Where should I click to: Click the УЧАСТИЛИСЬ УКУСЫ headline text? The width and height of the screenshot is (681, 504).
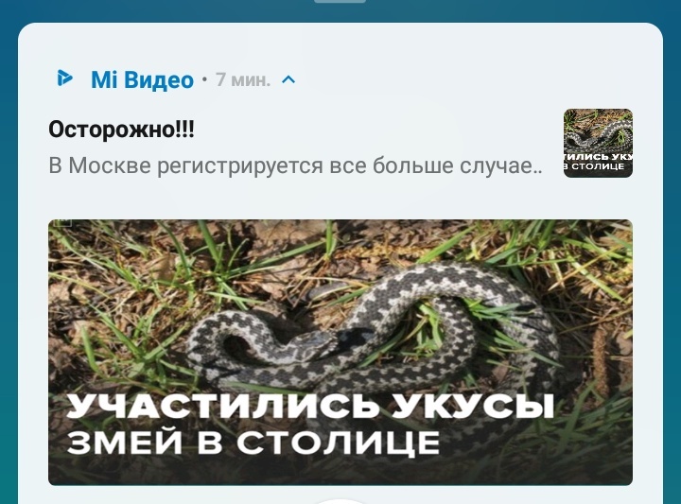click(311, 406)
